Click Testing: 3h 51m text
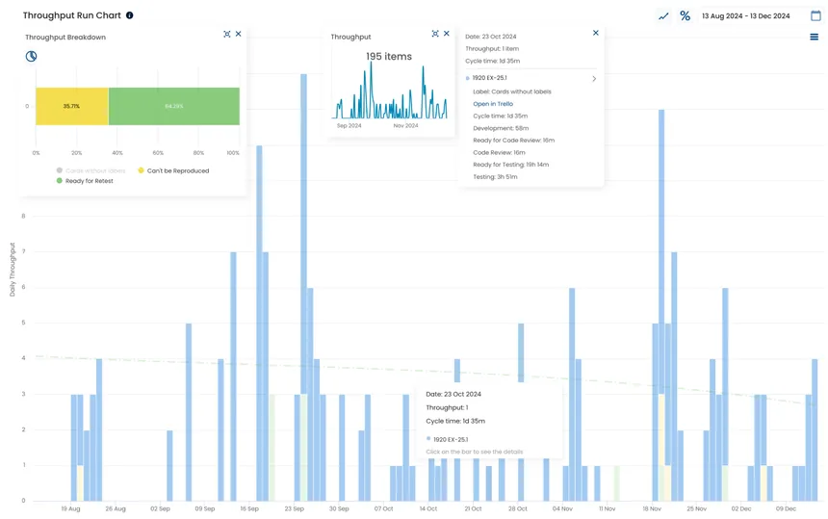 coord(495,177)
